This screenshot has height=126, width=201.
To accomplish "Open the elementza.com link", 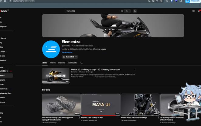I will 67,52.
